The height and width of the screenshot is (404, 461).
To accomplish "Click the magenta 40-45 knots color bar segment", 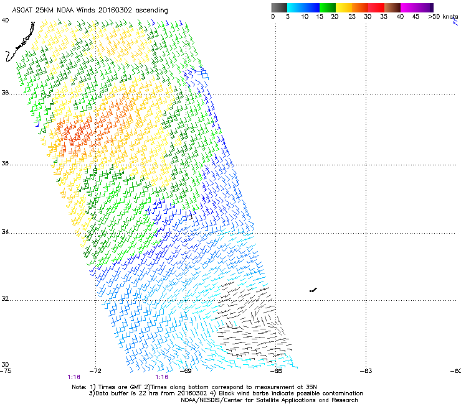I will point(409,7).
